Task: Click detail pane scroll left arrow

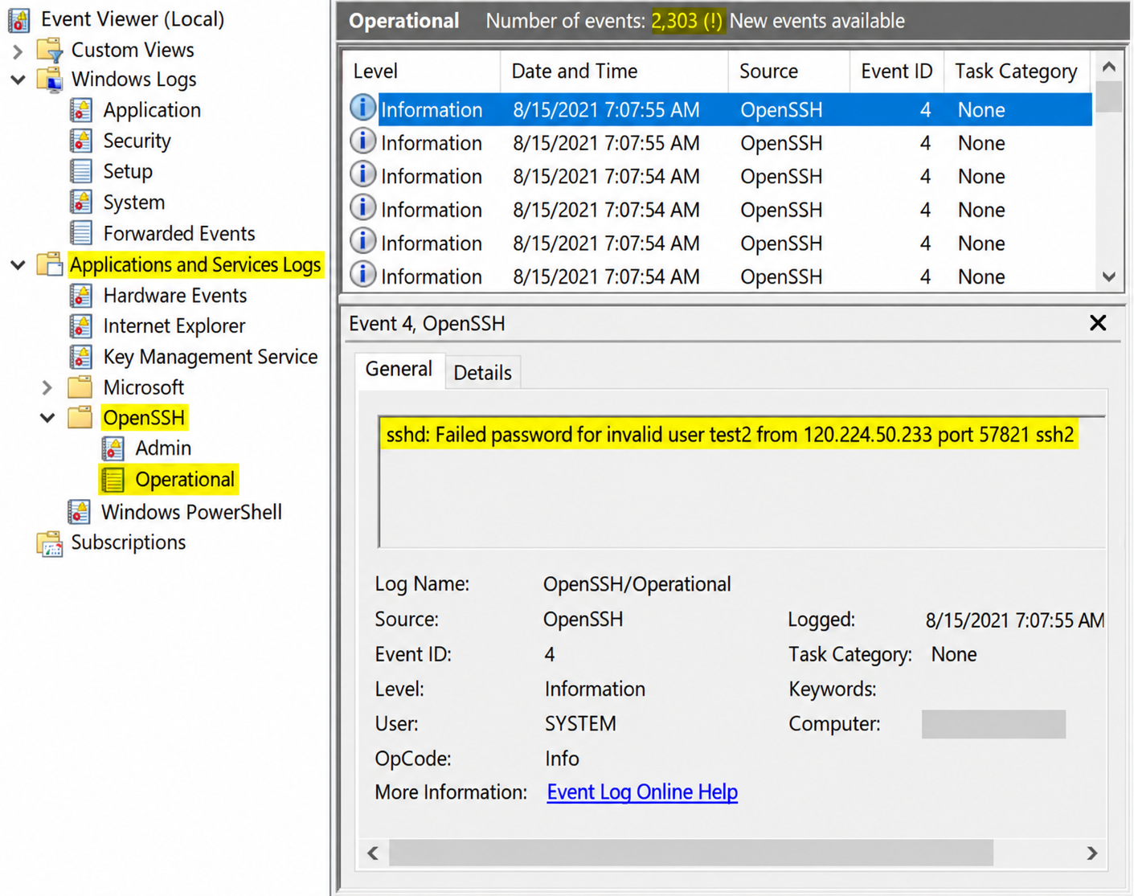Action: coord(373,853)
